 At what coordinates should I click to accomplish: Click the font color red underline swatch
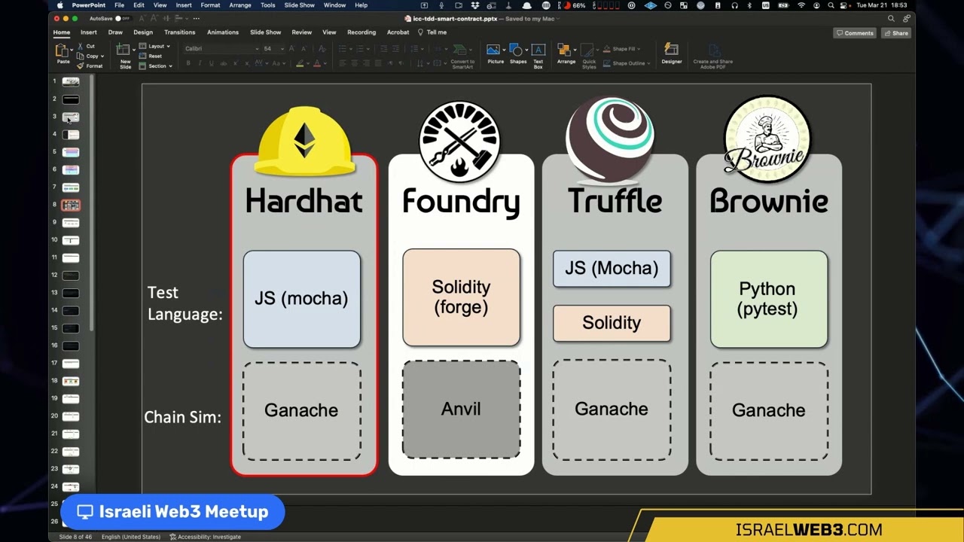coord(316,63)
